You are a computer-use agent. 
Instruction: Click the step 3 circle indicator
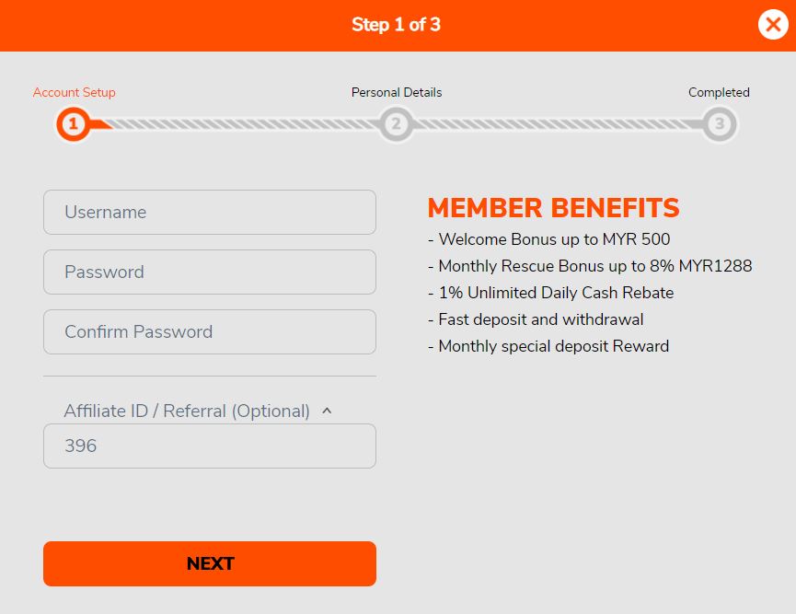click(x=719, y=123)
